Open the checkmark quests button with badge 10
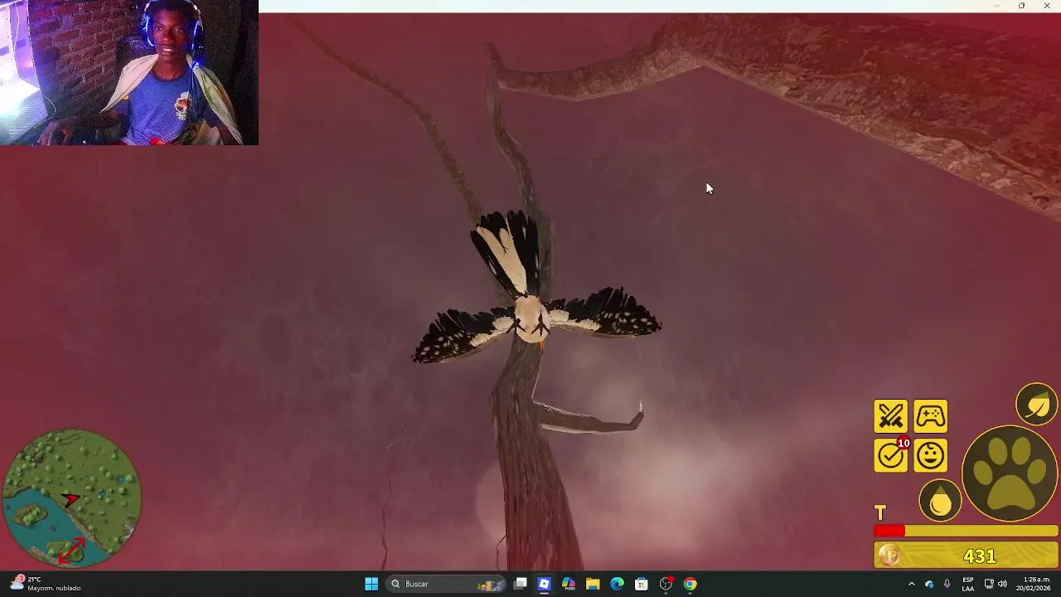The height and width of the screenshot is (597, 1061). click(x=891, y=455)
